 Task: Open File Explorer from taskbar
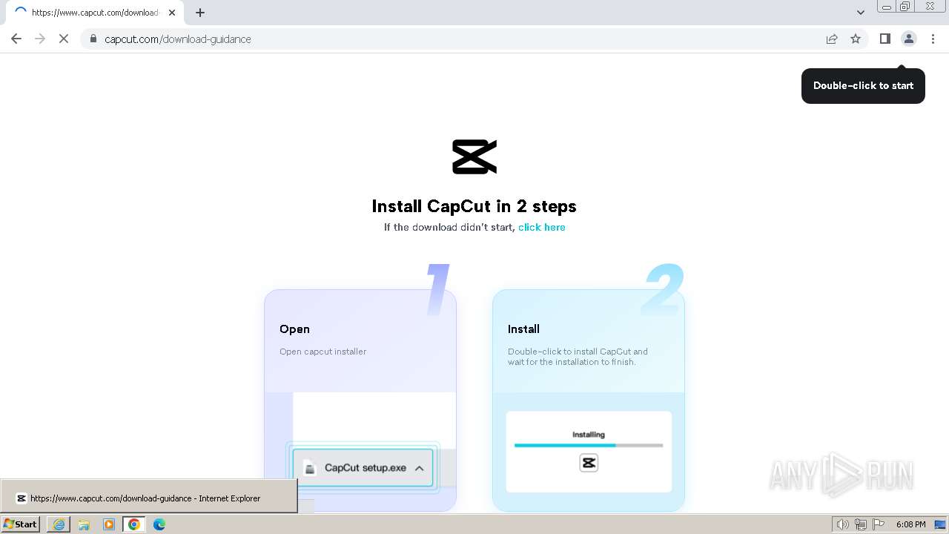point(84,524)
